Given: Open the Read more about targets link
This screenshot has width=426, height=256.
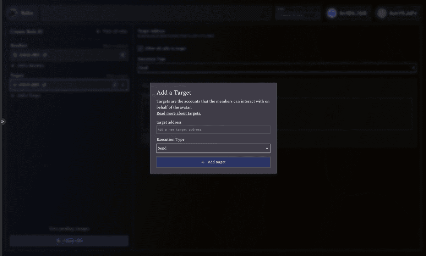Looking at the screenshot, I should (x=179, y=113).
